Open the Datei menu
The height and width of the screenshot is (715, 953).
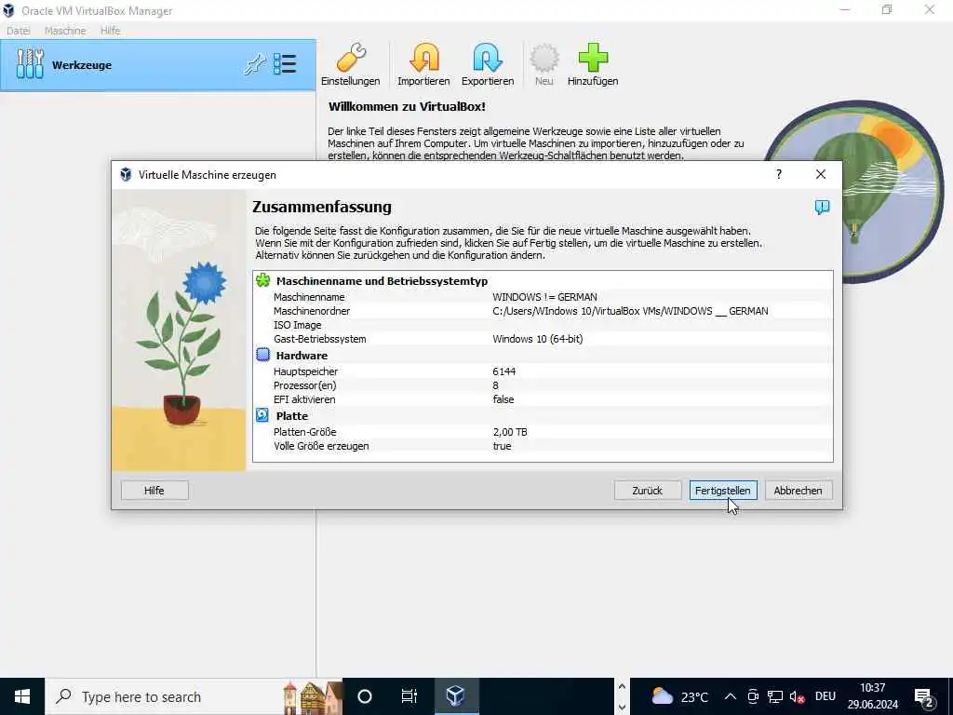[x=19, y=31]
